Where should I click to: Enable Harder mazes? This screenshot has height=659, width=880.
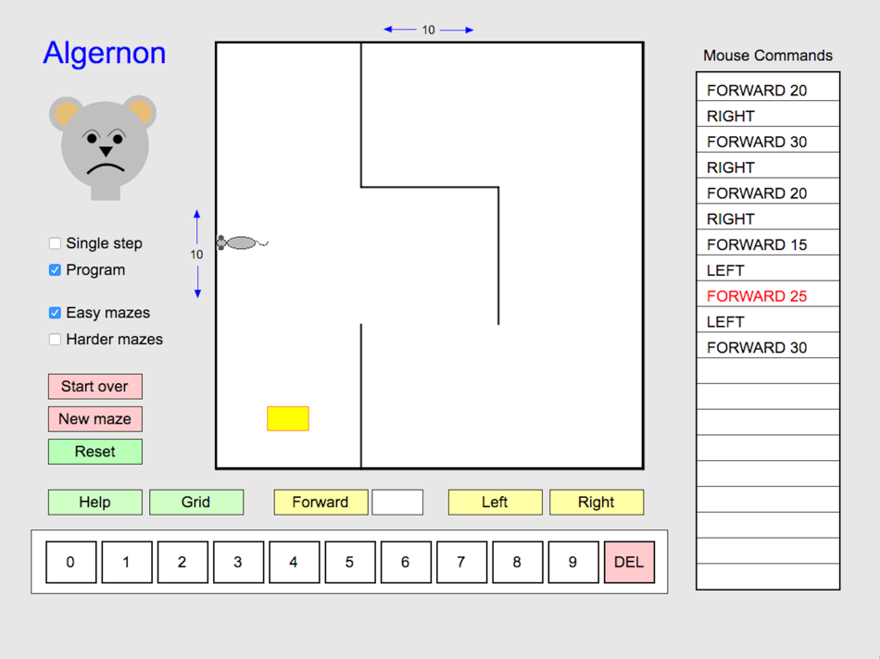pos(55,339)
